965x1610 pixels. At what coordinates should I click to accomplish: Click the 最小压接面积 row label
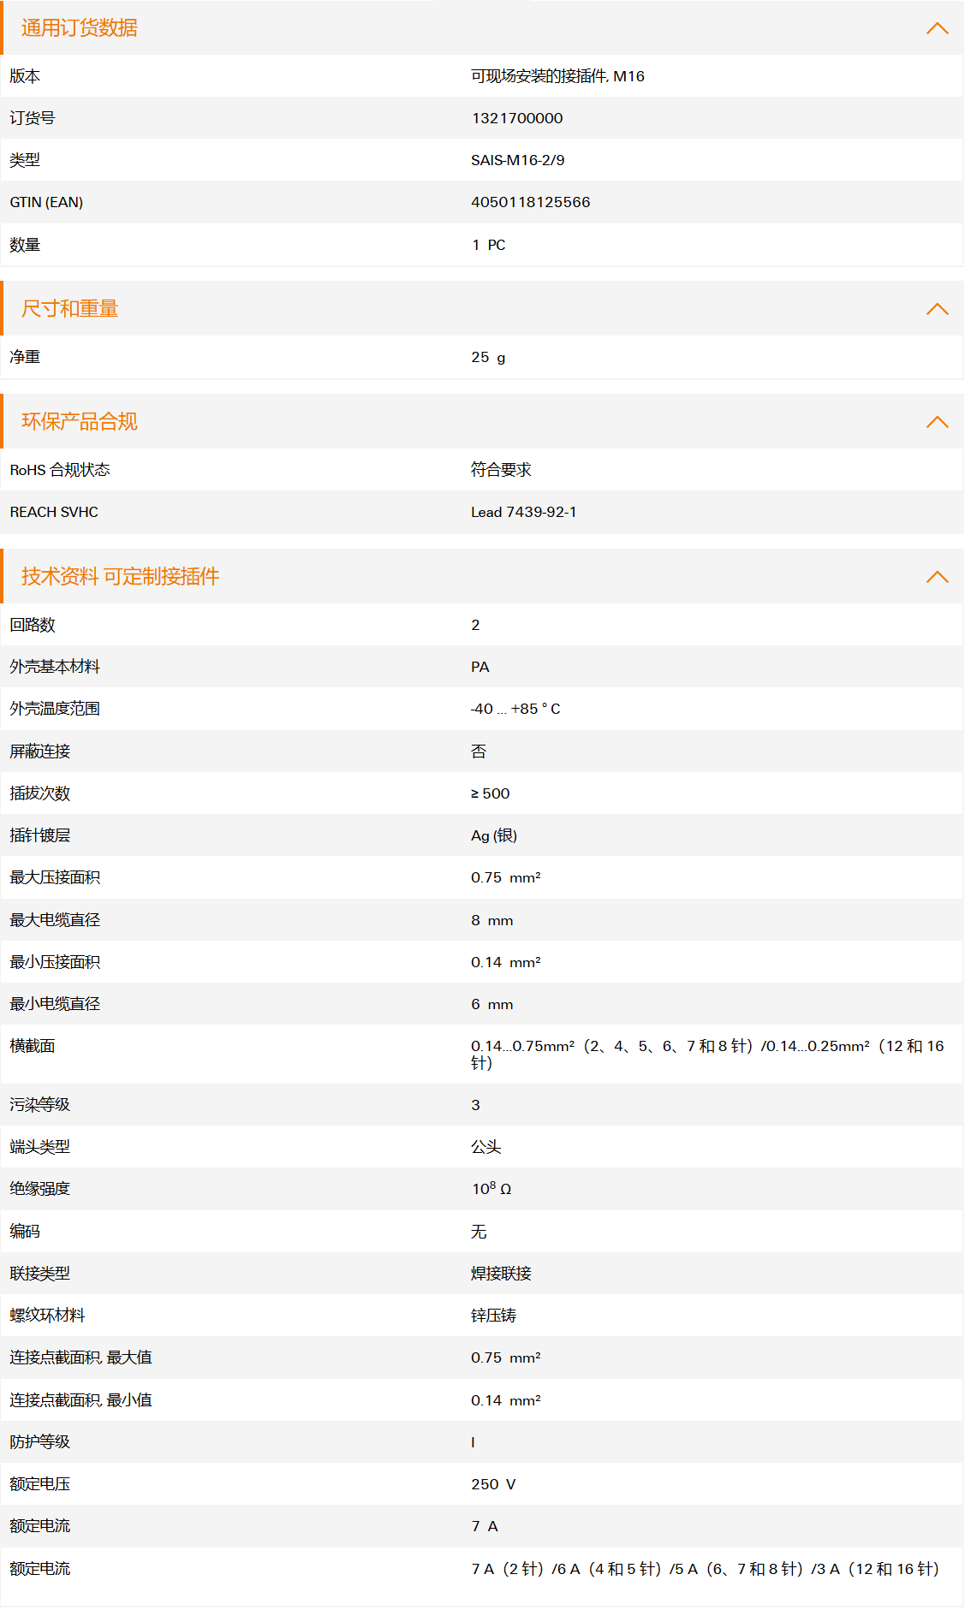tap(55, 962)
